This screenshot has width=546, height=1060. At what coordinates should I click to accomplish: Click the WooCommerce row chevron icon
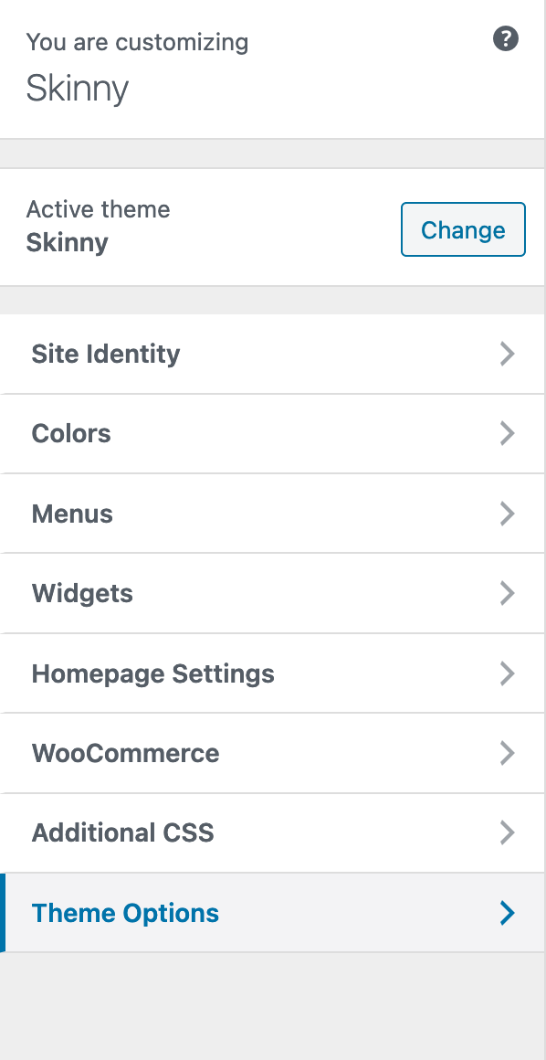click(x=507, y=753)
